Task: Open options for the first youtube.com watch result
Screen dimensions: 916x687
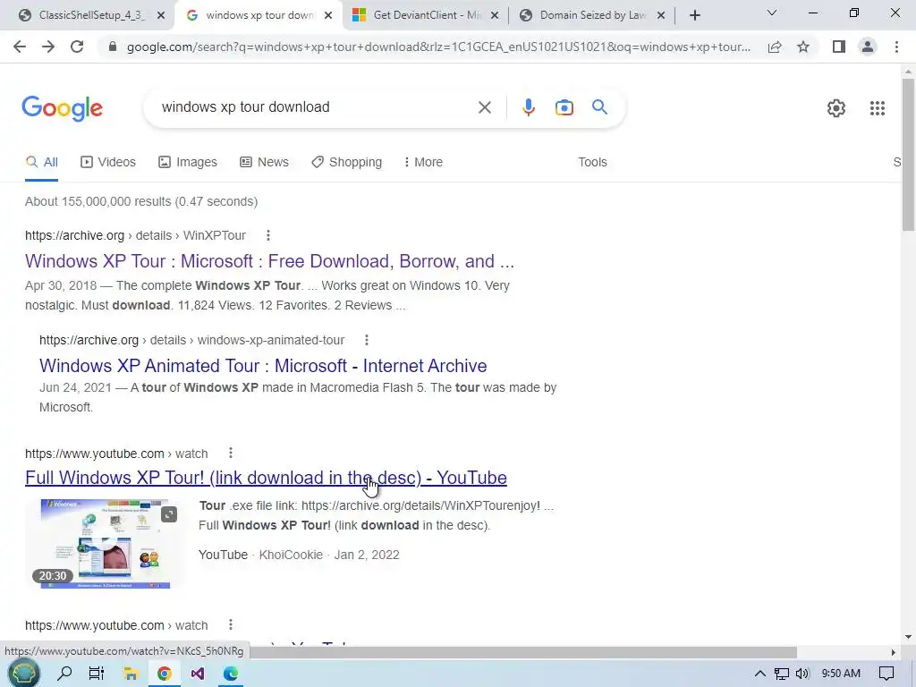Action: (231, 453)
